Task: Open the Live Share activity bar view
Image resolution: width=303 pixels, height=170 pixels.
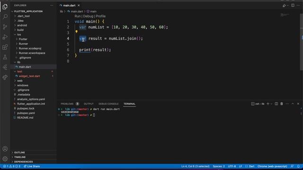Action: point(5,77)
